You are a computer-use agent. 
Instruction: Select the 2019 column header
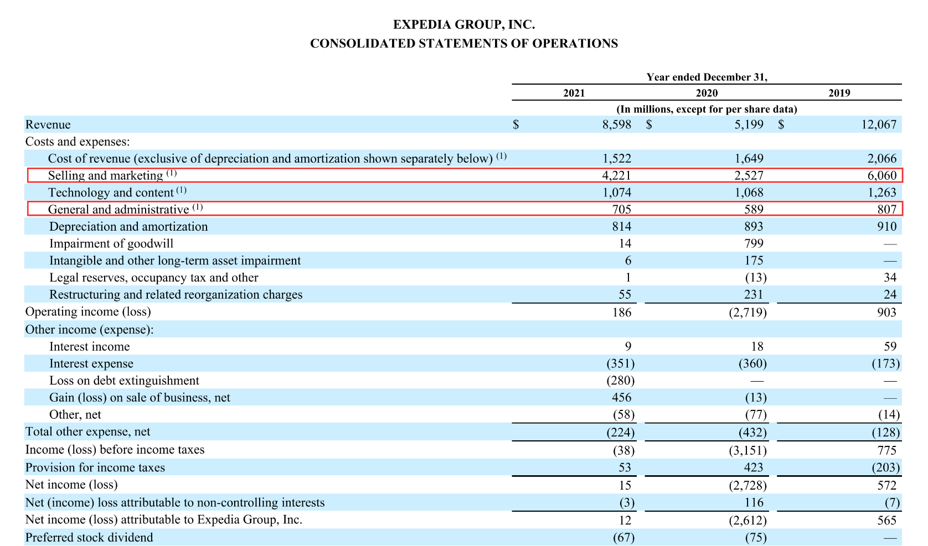[x=839, y=93]
